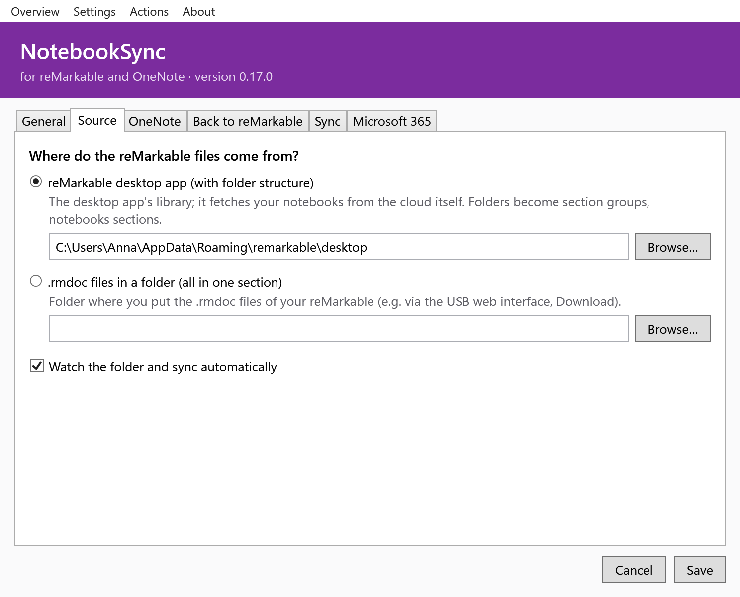Click the desktop app library path field

click(339, 246)
